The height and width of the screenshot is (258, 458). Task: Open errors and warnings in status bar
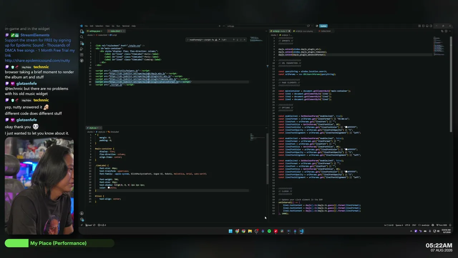tap(102, 225)
